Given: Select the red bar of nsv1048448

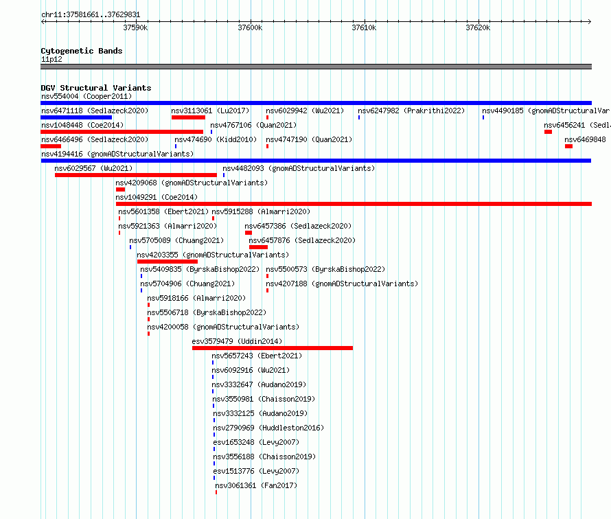Looking at the screenshot, I should [x=122, y=132].
